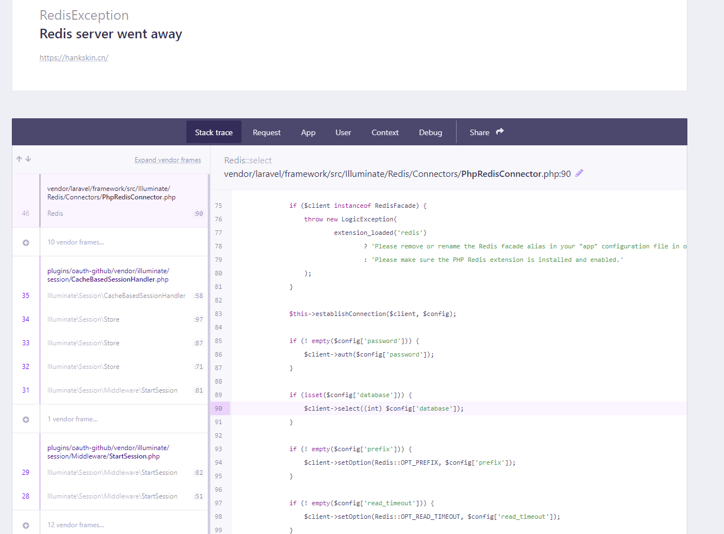Expand the 12 vendor frames section
724x534 pixels.
point(76,524)
